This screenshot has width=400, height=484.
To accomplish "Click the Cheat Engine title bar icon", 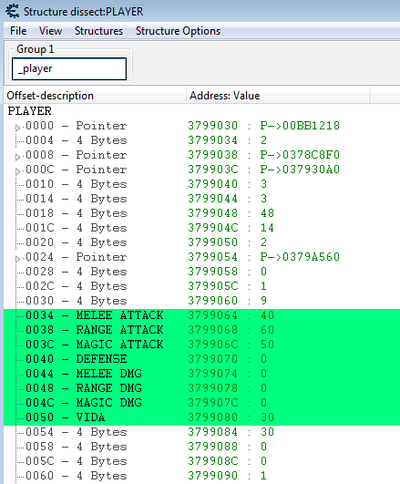I will point(13,12).
